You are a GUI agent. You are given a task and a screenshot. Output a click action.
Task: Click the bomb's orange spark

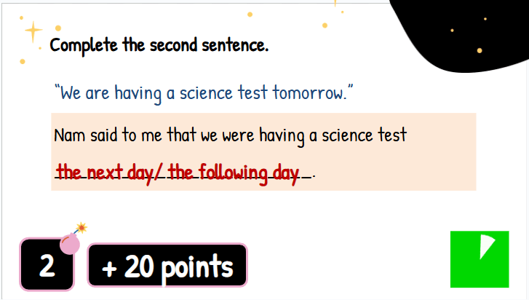81,227
